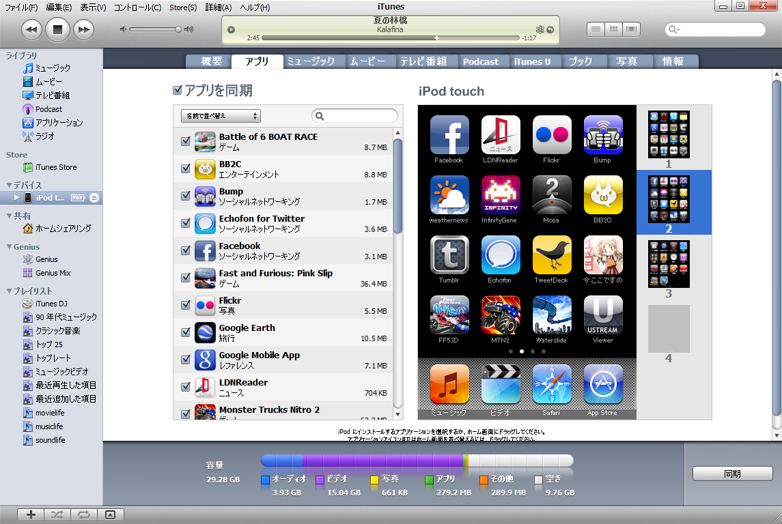Click the InfinityGene app icon
Viewport: 782px width, 524px height.
tap(501, 195)
